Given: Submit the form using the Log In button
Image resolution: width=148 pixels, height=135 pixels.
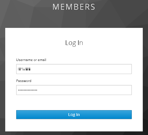Looking at the screenshot, I should pos(74,115).
